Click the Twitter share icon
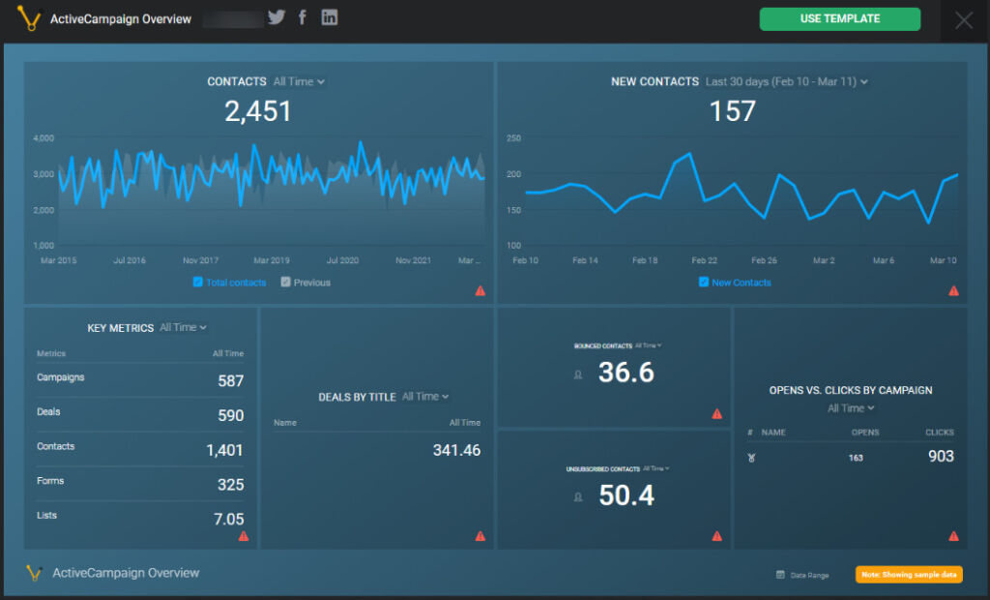 coord(277,18)
